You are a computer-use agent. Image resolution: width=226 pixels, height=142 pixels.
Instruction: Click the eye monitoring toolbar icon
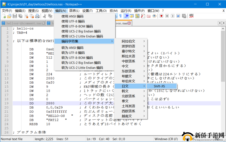pyautogui.click(x=154, y=16)
